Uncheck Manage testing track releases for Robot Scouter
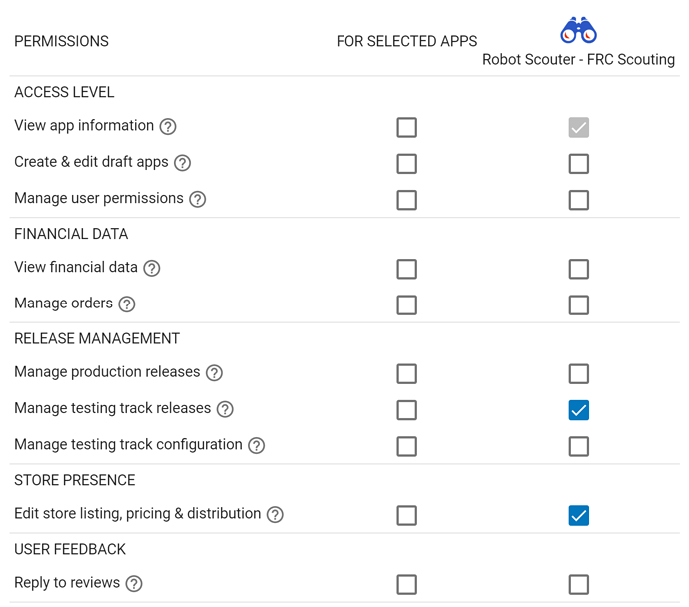Image resolution: width=689 pixels, height=607 pixels. point(579,410)
